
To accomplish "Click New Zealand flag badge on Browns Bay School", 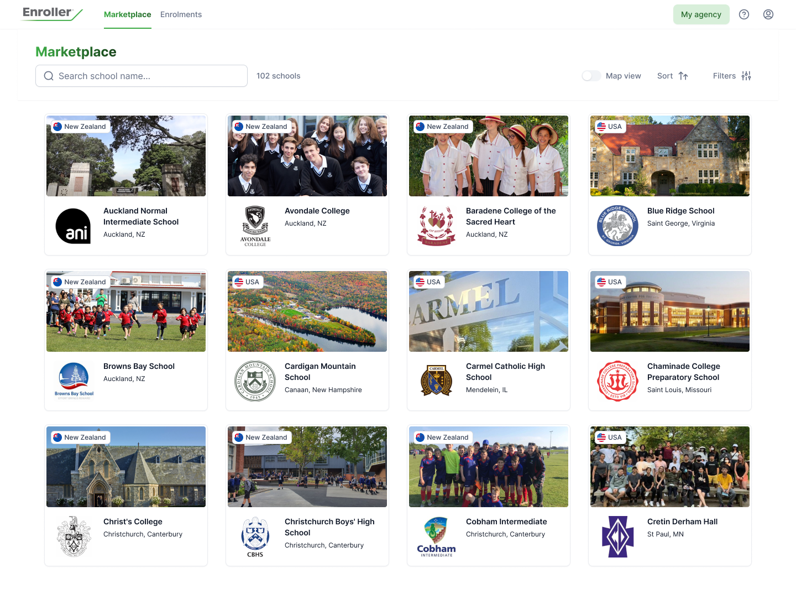I will (80, 282).
